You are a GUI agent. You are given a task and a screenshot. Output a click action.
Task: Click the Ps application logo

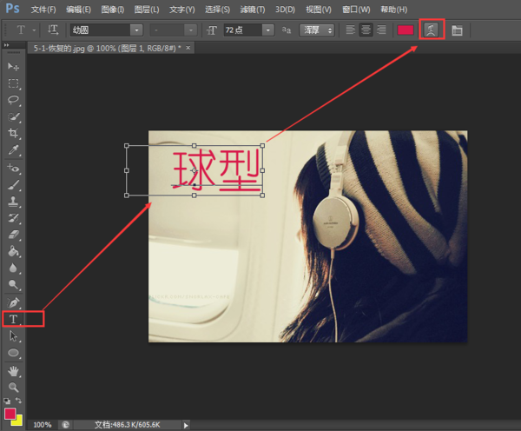pos(13,9)
